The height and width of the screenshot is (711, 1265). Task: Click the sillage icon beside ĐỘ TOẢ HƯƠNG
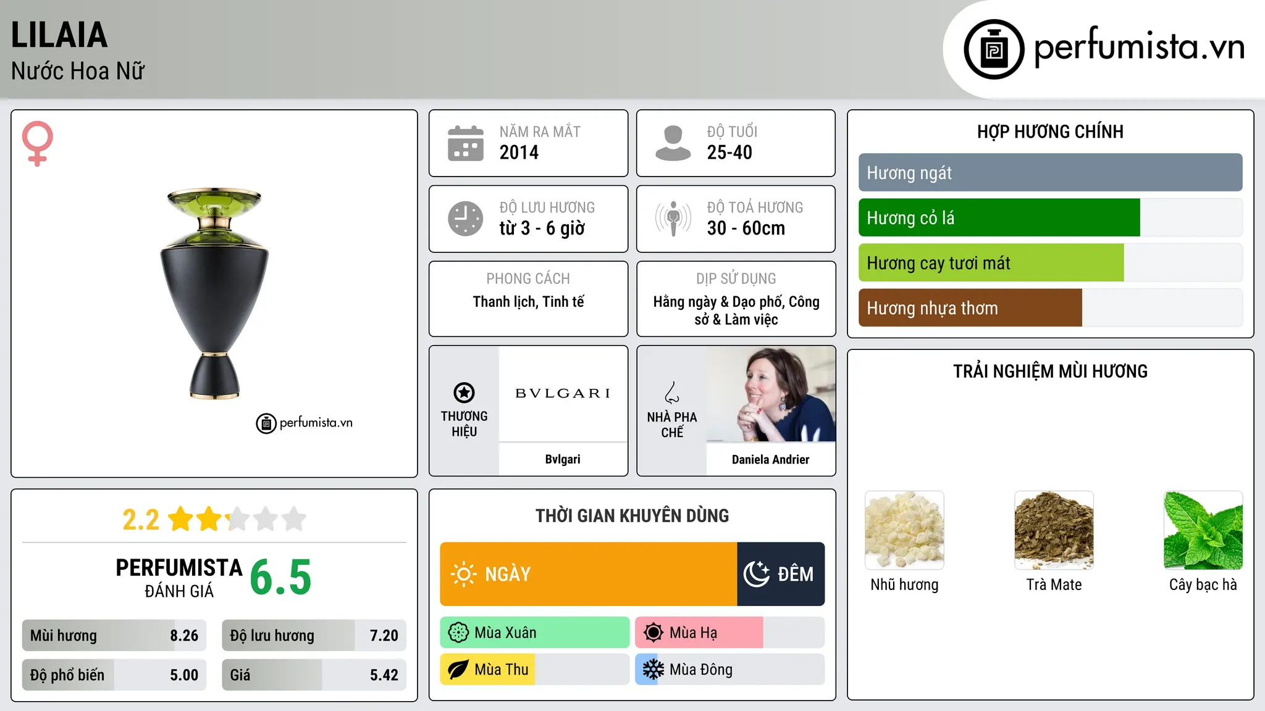tap(673, 218)
